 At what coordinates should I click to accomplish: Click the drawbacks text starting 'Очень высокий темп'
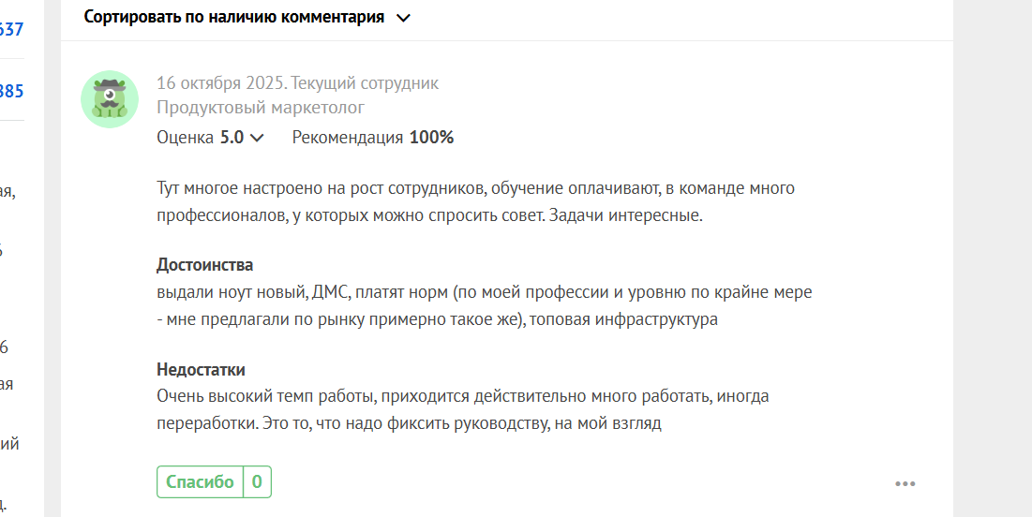pyautogui.click(x=462, y=409)
